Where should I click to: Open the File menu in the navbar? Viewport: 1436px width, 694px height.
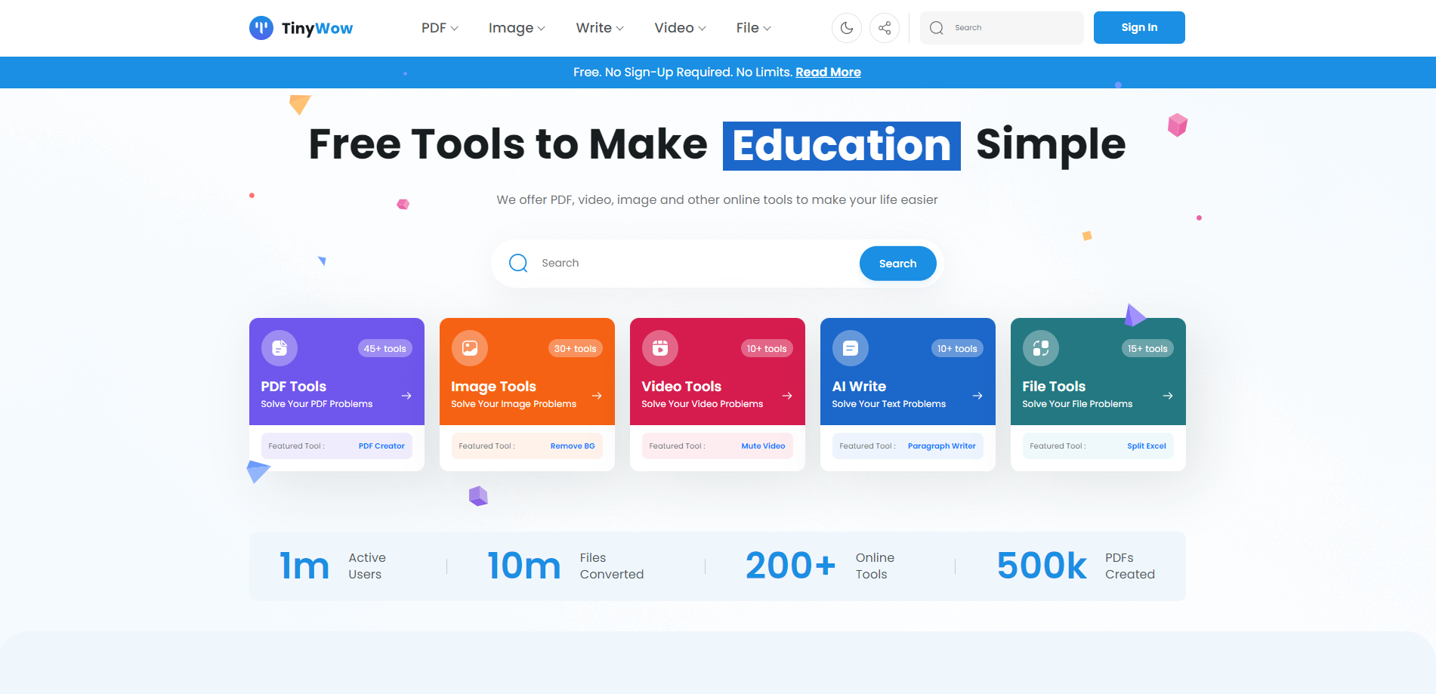point(753,28)
